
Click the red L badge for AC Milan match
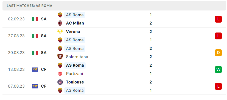(218, 19)
